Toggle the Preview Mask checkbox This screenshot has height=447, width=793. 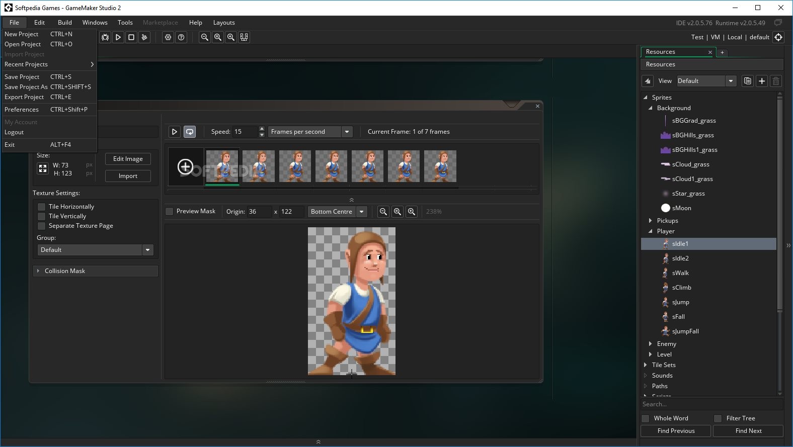pyautogui.click(x=170, y=211)
